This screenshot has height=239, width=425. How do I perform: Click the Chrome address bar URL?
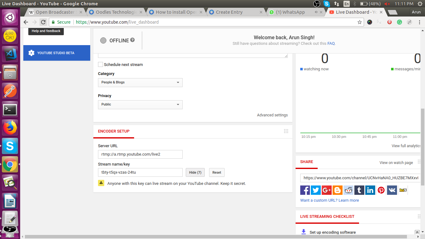point(117,22)
